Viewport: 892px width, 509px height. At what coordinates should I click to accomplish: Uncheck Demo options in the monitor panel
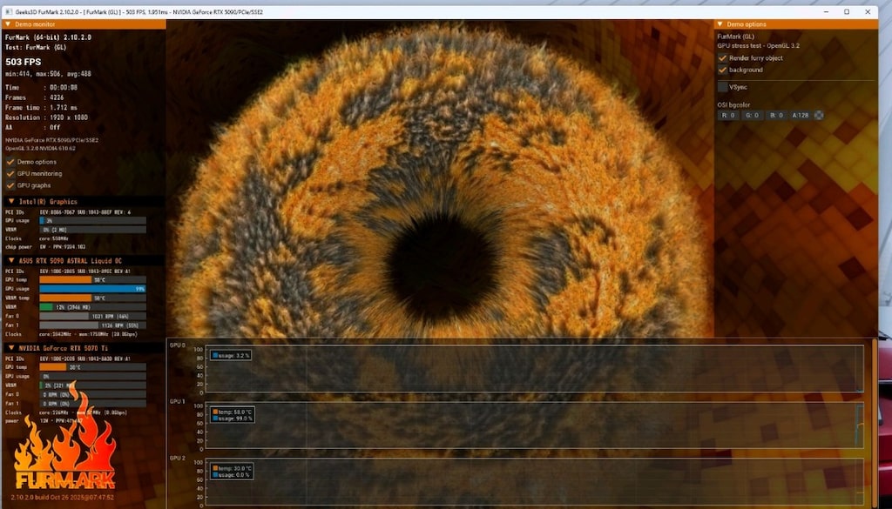pyautogui.click(x=10, y=162)
